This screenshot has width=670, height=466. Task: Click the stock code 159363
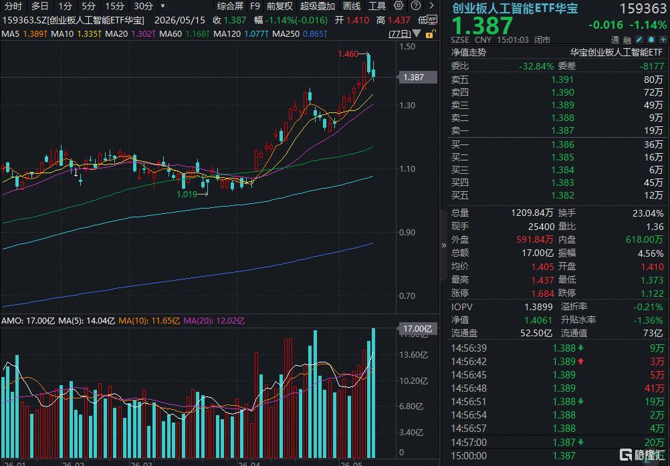pyautogui.click(x=643, y=9)
